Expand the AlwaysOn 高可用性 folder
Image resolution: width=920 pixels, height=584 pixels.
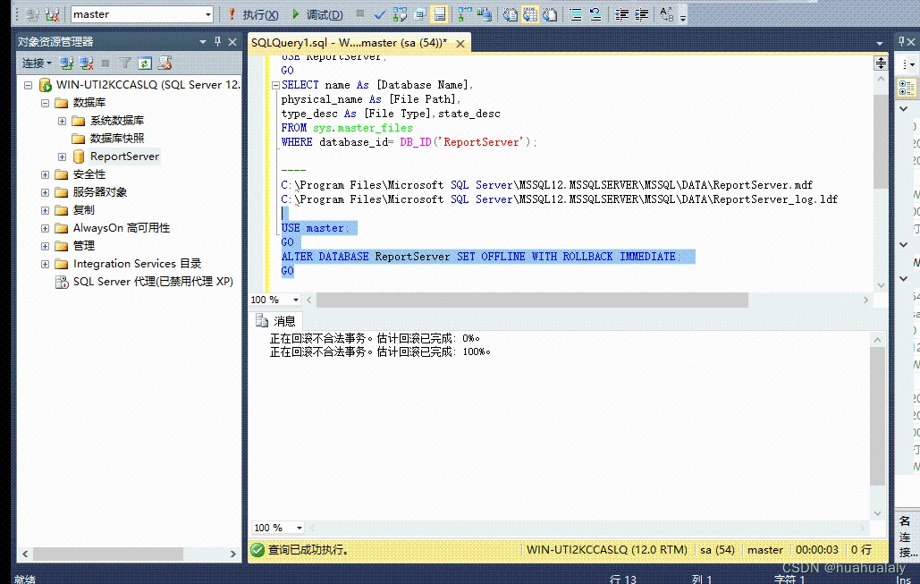pyautogui.click(x=46, y=228)
